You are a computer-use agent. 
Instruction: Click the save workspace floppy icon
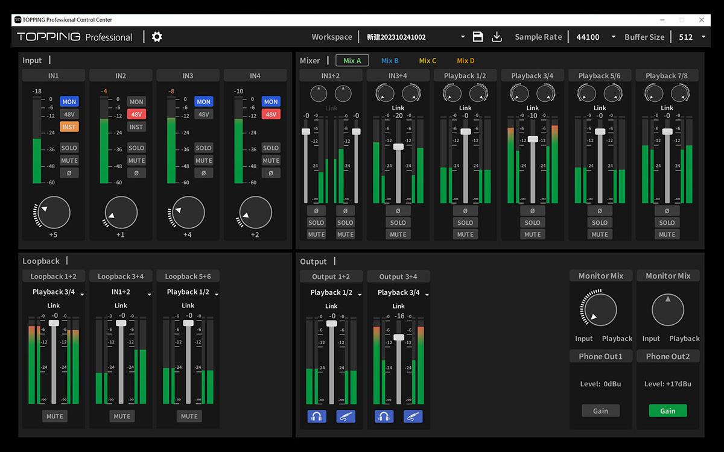click(478, 37)
